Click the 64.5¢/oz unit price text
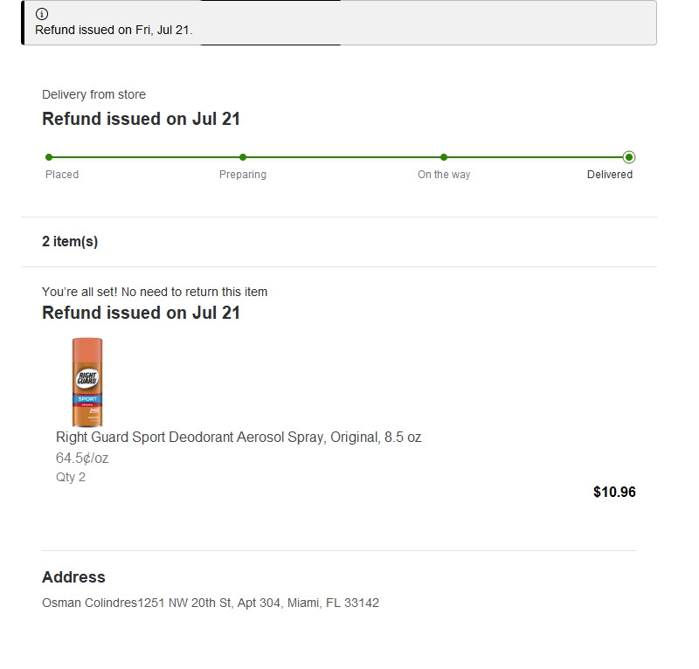This screenshot has width=699, height=669. point(82,458)
